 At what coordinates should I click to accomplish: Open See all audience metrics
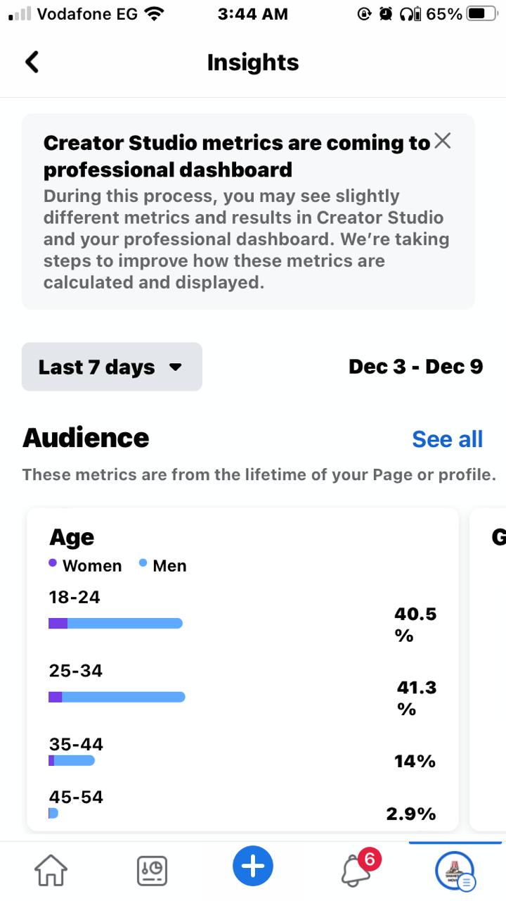click(x=447, y=439)
